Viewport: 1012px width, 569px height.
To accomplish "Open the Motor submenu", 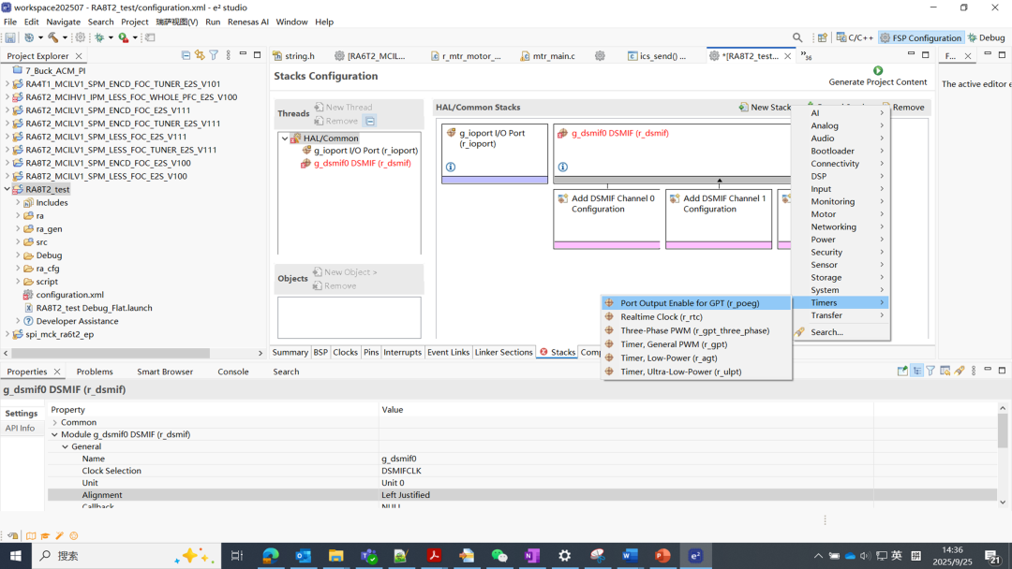I will [x=841, y=214].
